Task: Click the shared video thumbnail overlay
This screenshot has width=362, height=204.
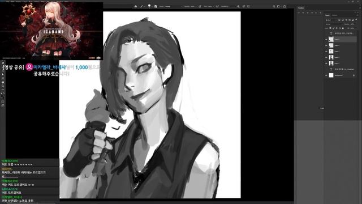Action: [x=51, y=31]
